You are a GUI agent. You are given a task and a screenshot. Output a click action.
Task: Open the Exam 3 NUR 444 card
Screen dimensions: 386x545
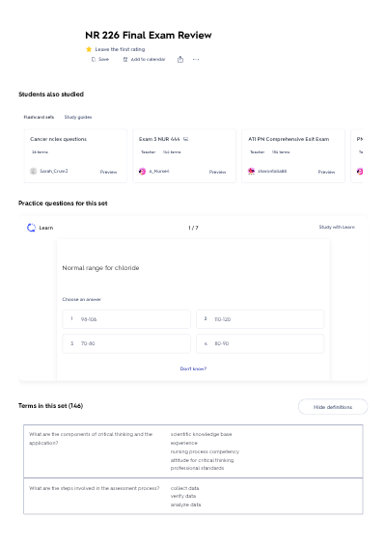184,155
